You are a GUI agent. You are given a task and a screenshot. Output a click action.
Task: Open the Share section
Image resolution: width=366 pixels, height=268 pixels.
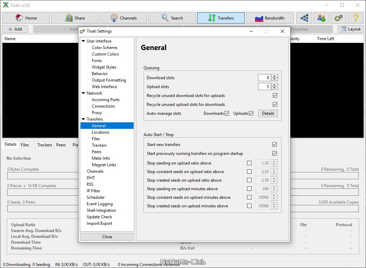pyautogui.click(x=75, y=18)
